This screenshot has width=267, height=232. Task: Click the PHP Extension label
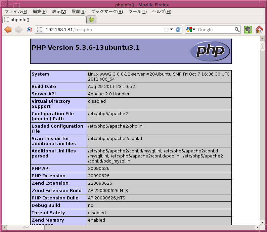click(48, 176)
